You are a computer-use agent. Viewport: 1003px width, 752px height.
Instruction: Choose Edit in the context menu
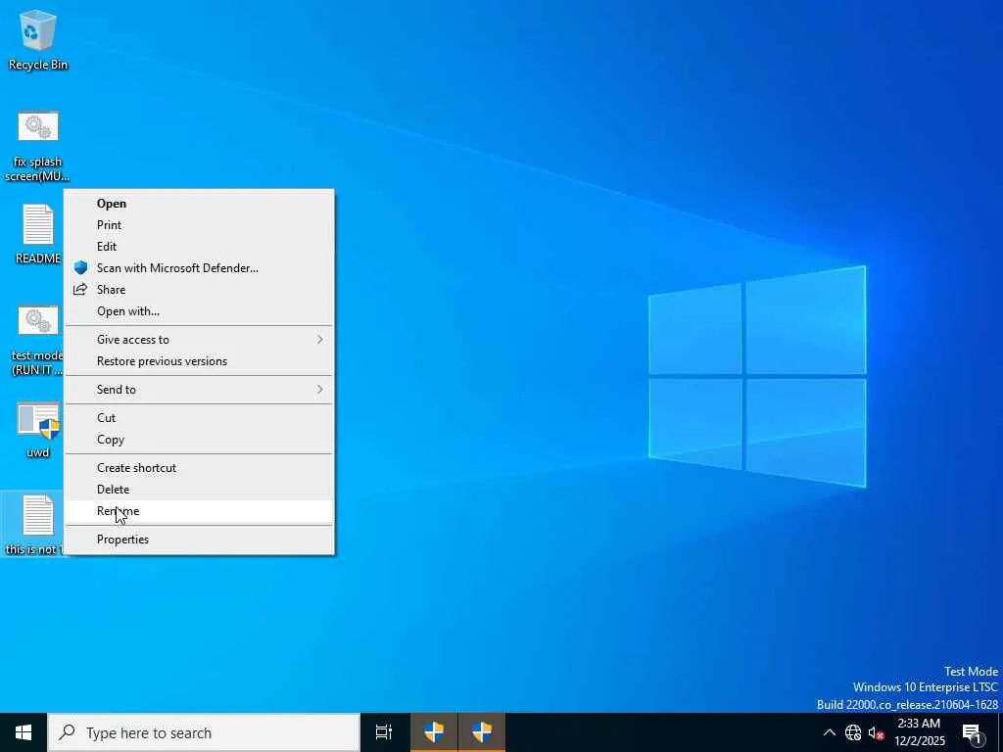pyautogui.click(x=199, y=247)
